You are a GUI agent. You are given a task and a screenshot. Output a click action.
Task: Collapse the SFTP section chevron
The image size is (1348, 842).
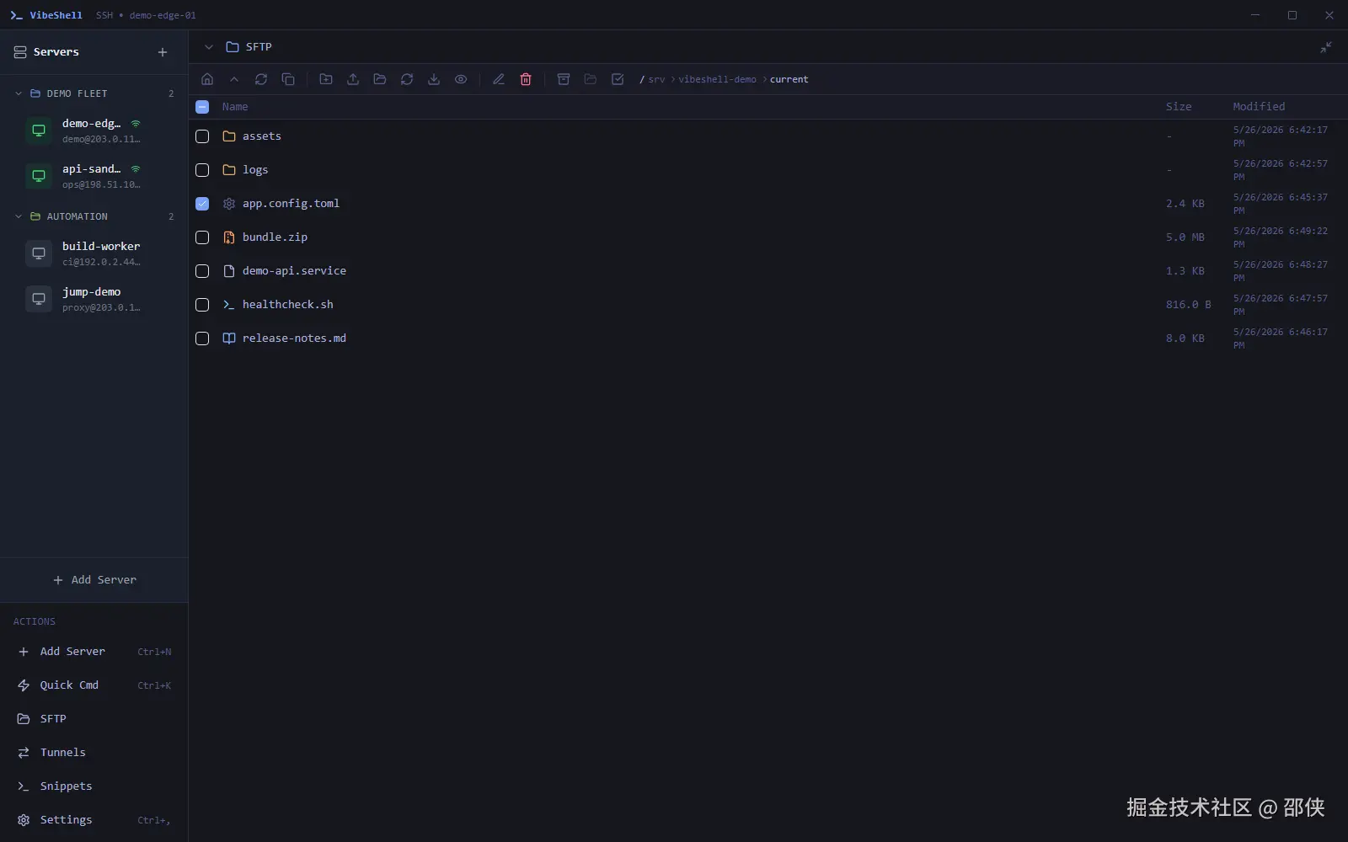209,47
